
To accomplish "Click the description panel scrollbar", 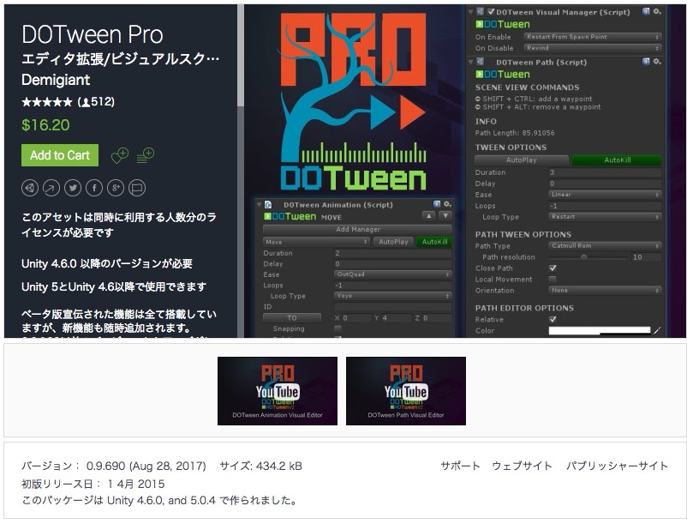I will point(241,56).
